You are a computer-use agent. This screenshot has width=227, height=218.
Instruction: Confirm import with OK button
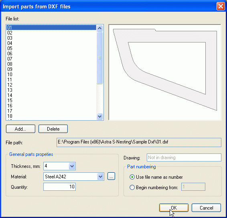click(x=174, y=208)
